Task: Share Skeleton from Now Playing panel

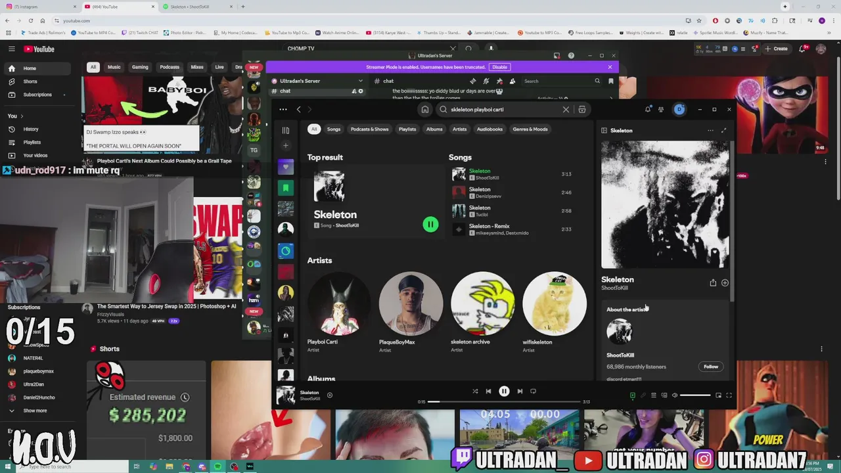Action: pyautogui.click(x=713, y=282)
